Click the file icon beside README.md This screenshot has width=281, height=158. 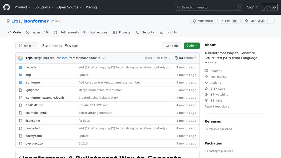[21, 105]
